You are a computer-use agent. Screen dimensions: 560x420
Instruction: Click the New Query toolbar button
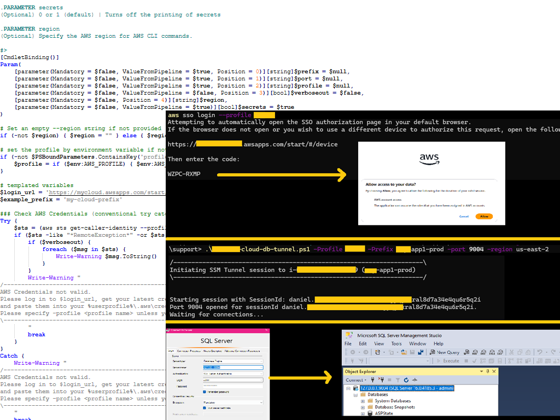(x=445, y=352)
